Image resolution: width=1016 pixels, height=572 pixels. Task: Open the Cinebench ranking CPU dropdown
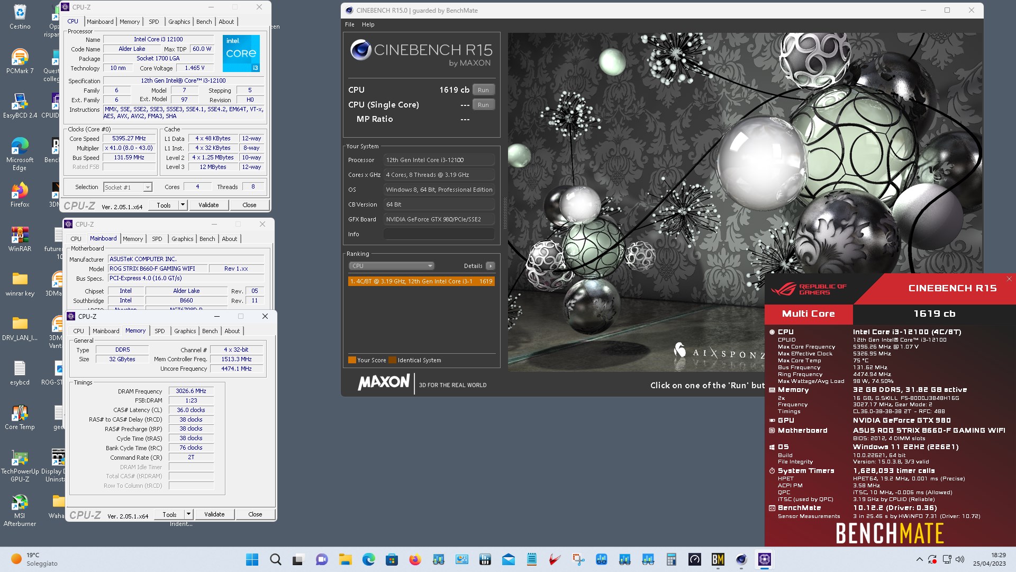pyautogui.click(x=392, y=266)
